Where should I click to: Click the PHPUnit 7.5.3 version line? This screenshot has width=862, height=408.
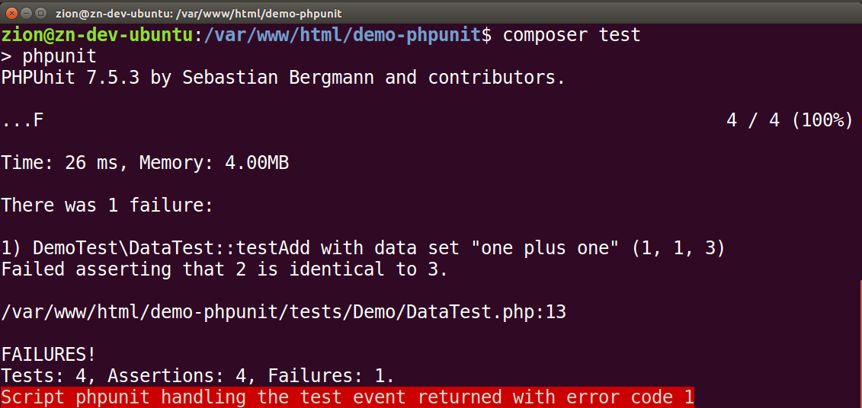[283, 77]
